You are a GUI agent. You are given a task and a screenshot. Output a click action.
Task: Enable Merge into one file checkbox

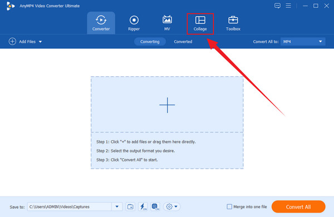click(229, 206)
